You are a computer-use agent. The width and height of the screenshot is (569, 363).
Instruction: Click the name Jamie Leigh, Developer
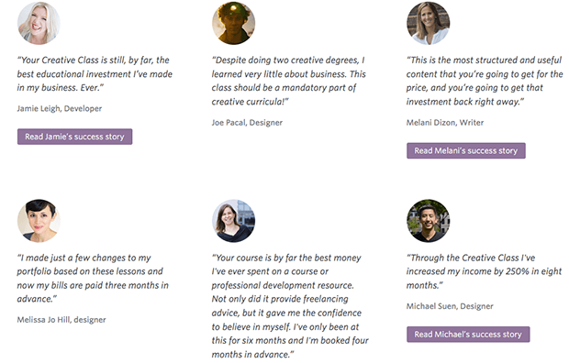tap(60, 108)
